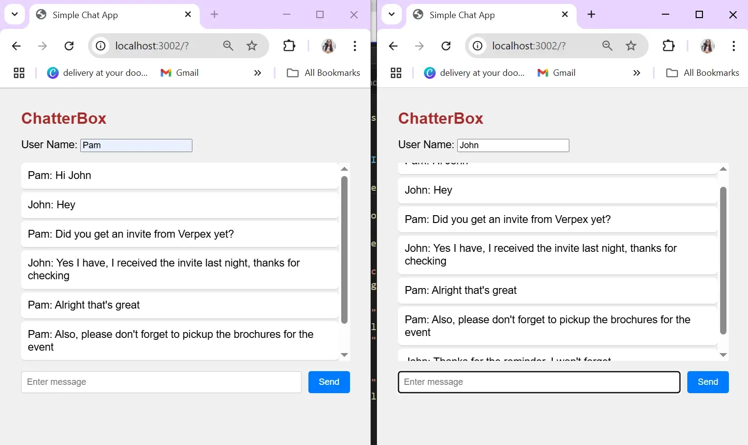Go back in the right browser window
Screen dimensions: 748x445
tap(393, 46)
